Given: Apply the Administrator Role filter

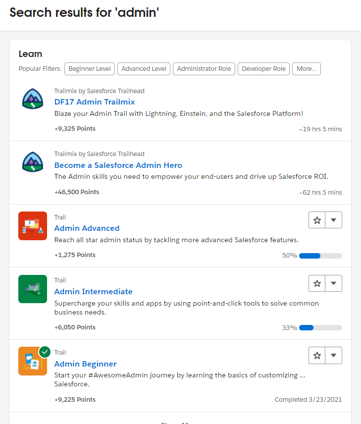Looking at the screenshot, I should pos(204,69).
